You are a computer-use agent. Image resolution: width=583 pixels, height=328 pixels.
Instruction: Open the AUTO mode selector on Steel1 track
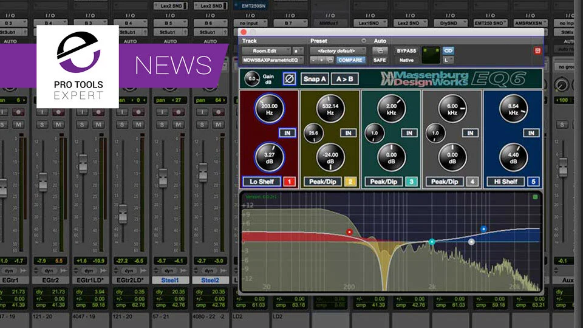[170, 41]
